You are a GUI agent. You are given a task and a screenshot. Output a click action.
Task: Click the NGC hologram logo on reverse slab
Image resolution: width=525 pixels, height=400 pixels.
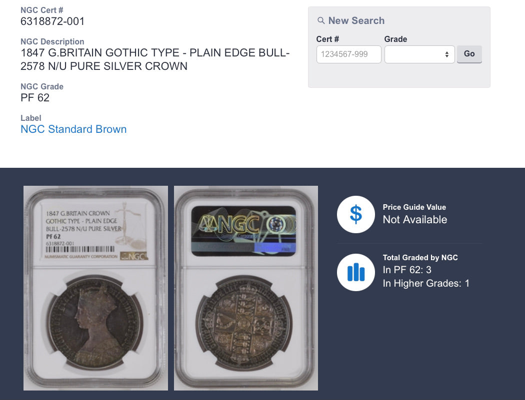click(x=243, y=231)
